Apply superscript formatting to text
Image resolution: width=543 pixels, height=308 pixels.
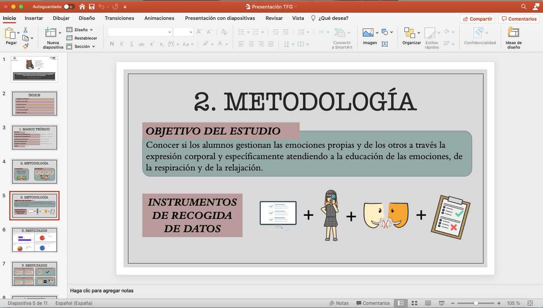tap(151, 44)
